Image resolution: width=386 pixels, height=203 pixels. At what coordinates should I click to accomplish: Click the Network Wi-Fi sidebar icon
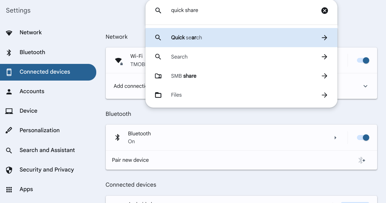(9, 33)
